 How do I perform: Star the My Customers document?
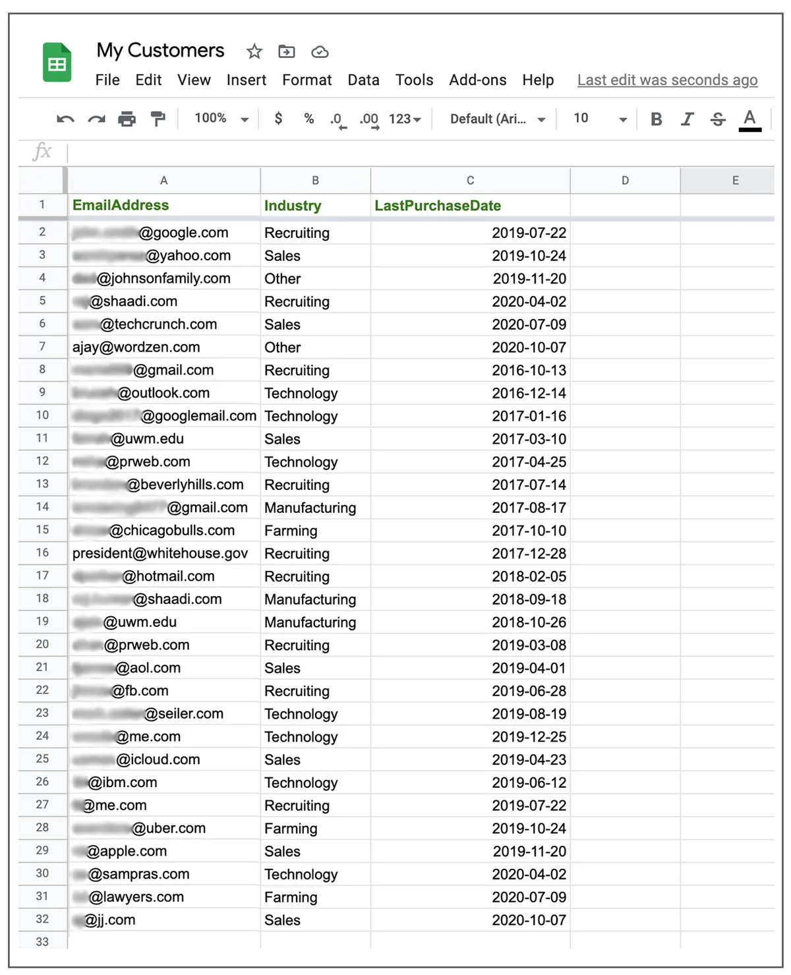tap(254, 51)
